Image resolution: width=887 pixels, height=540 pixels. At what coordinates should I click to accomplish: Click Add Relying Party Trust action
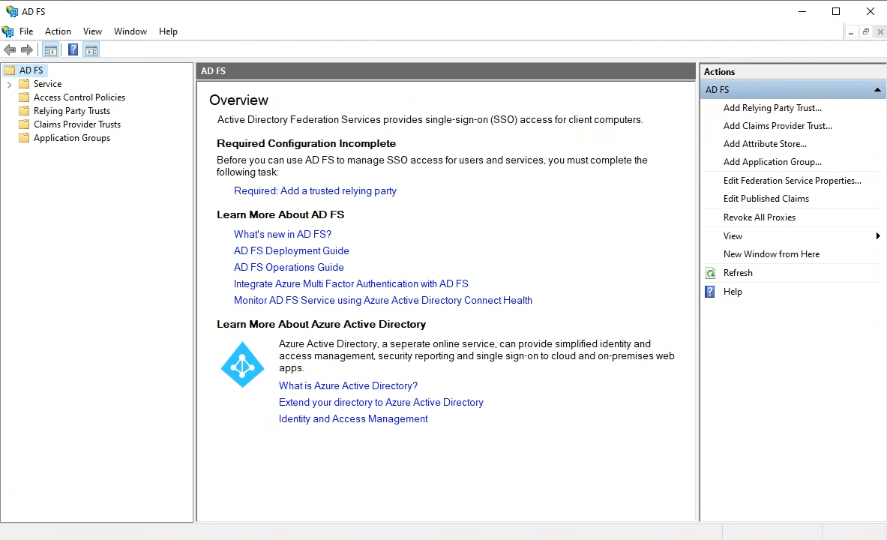click(x=772, y=108)
